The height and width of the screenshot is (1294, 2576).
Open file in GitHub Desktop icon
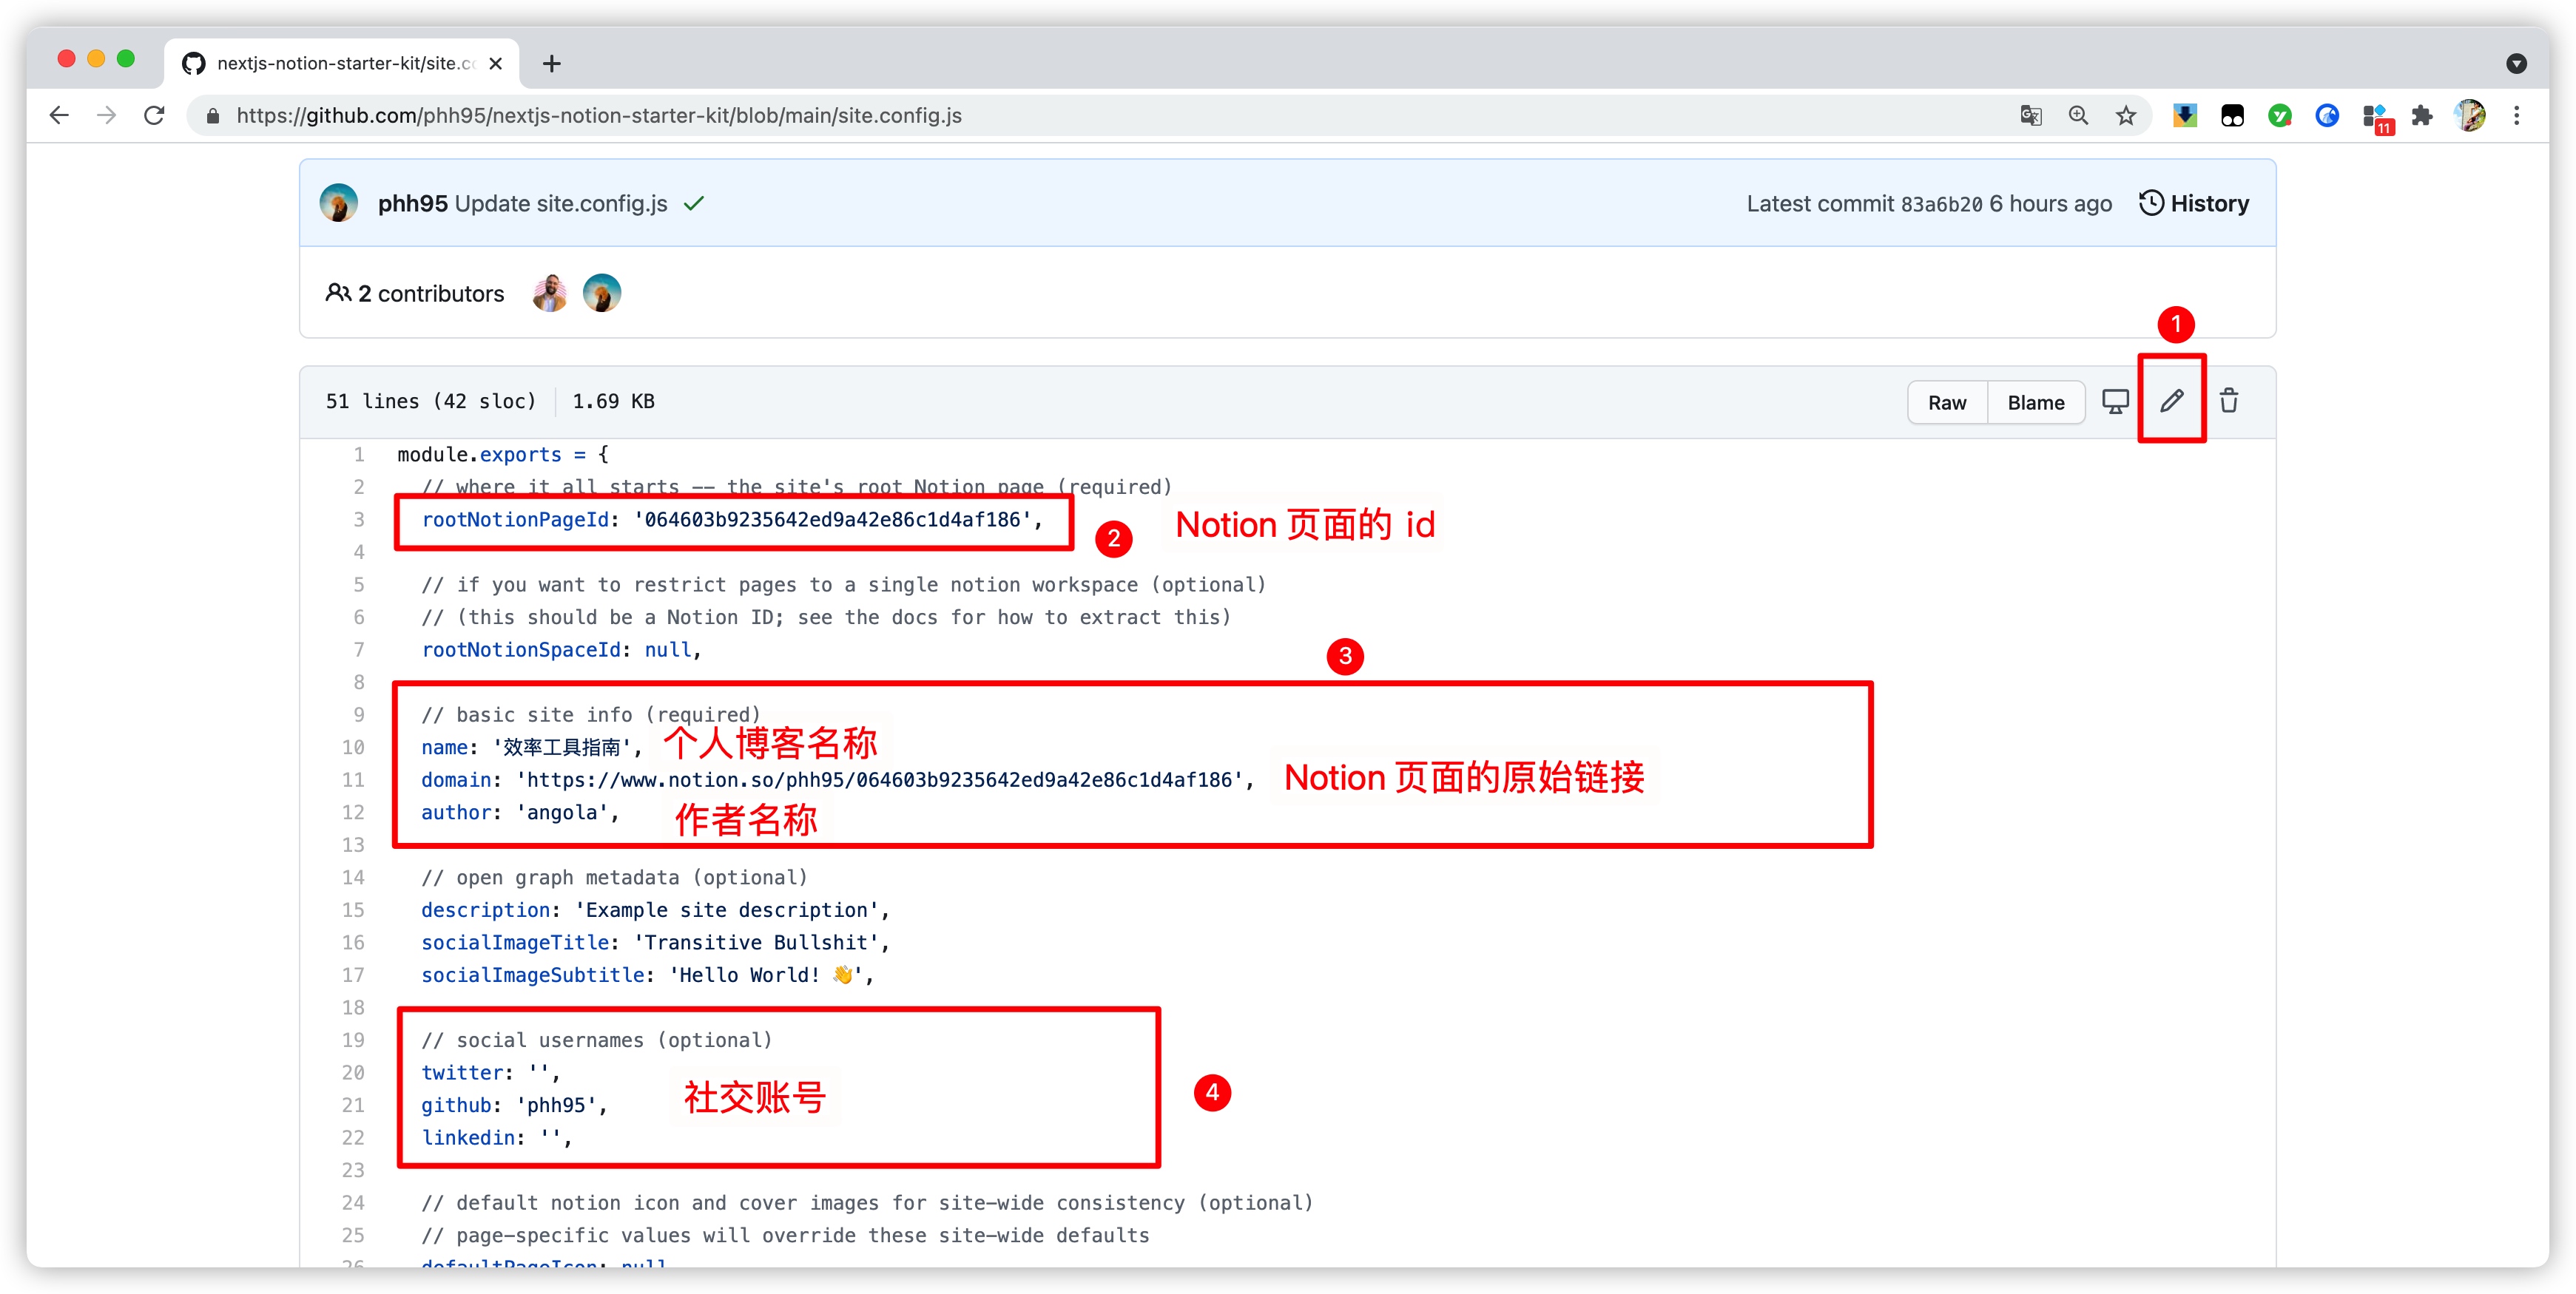click(x=2115, y=402)
